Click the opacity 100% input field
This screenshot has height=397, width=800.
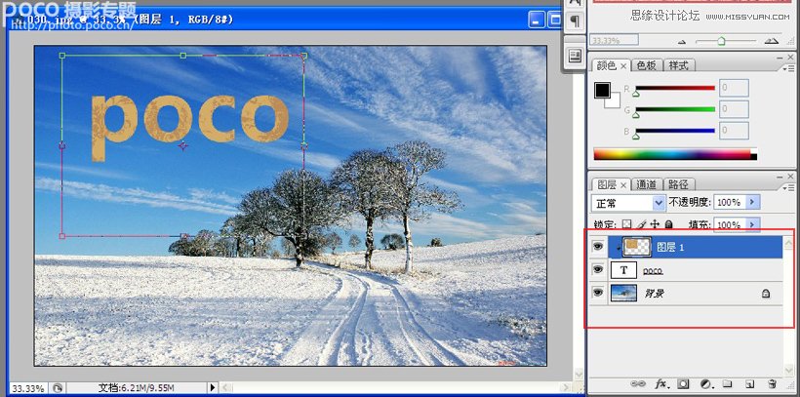pos(730,203)
